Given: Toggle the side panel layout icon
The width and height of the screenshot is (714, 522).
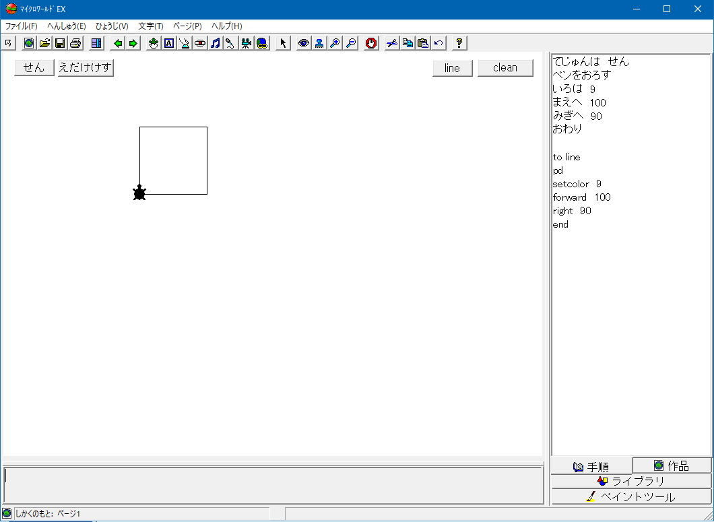Looking at the screenshot, I should pyautogui.click(x=96, y=43).
